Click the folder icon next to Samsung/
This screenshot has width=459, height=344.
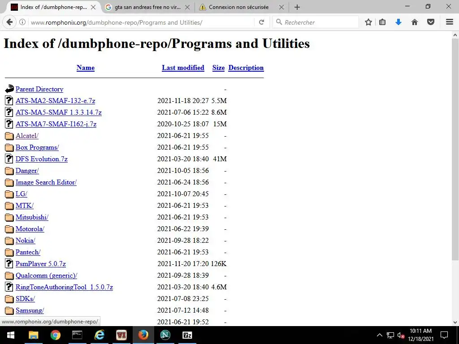pos(9,311)
